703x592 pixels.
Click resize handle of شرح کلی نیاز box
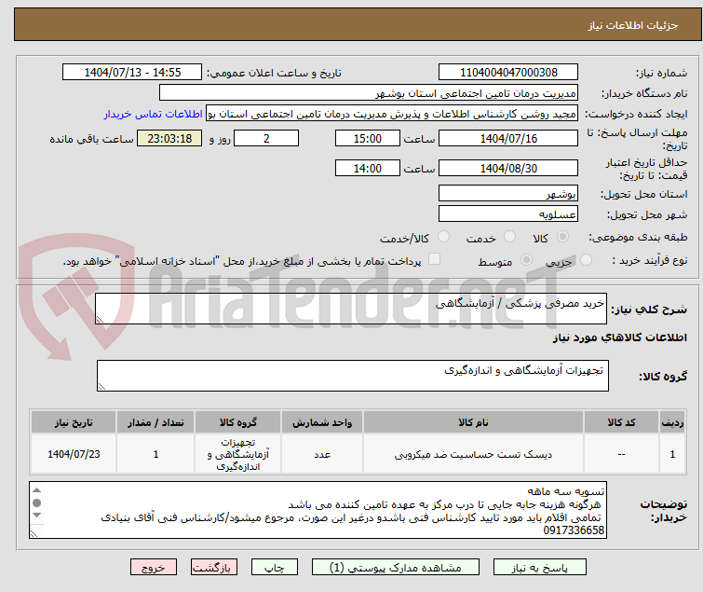coord(100,319)
